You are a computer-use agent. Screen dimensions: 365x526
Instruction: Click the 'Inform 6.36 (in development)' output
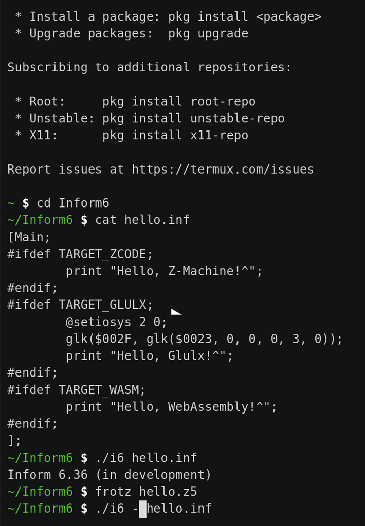click(109, 475)
